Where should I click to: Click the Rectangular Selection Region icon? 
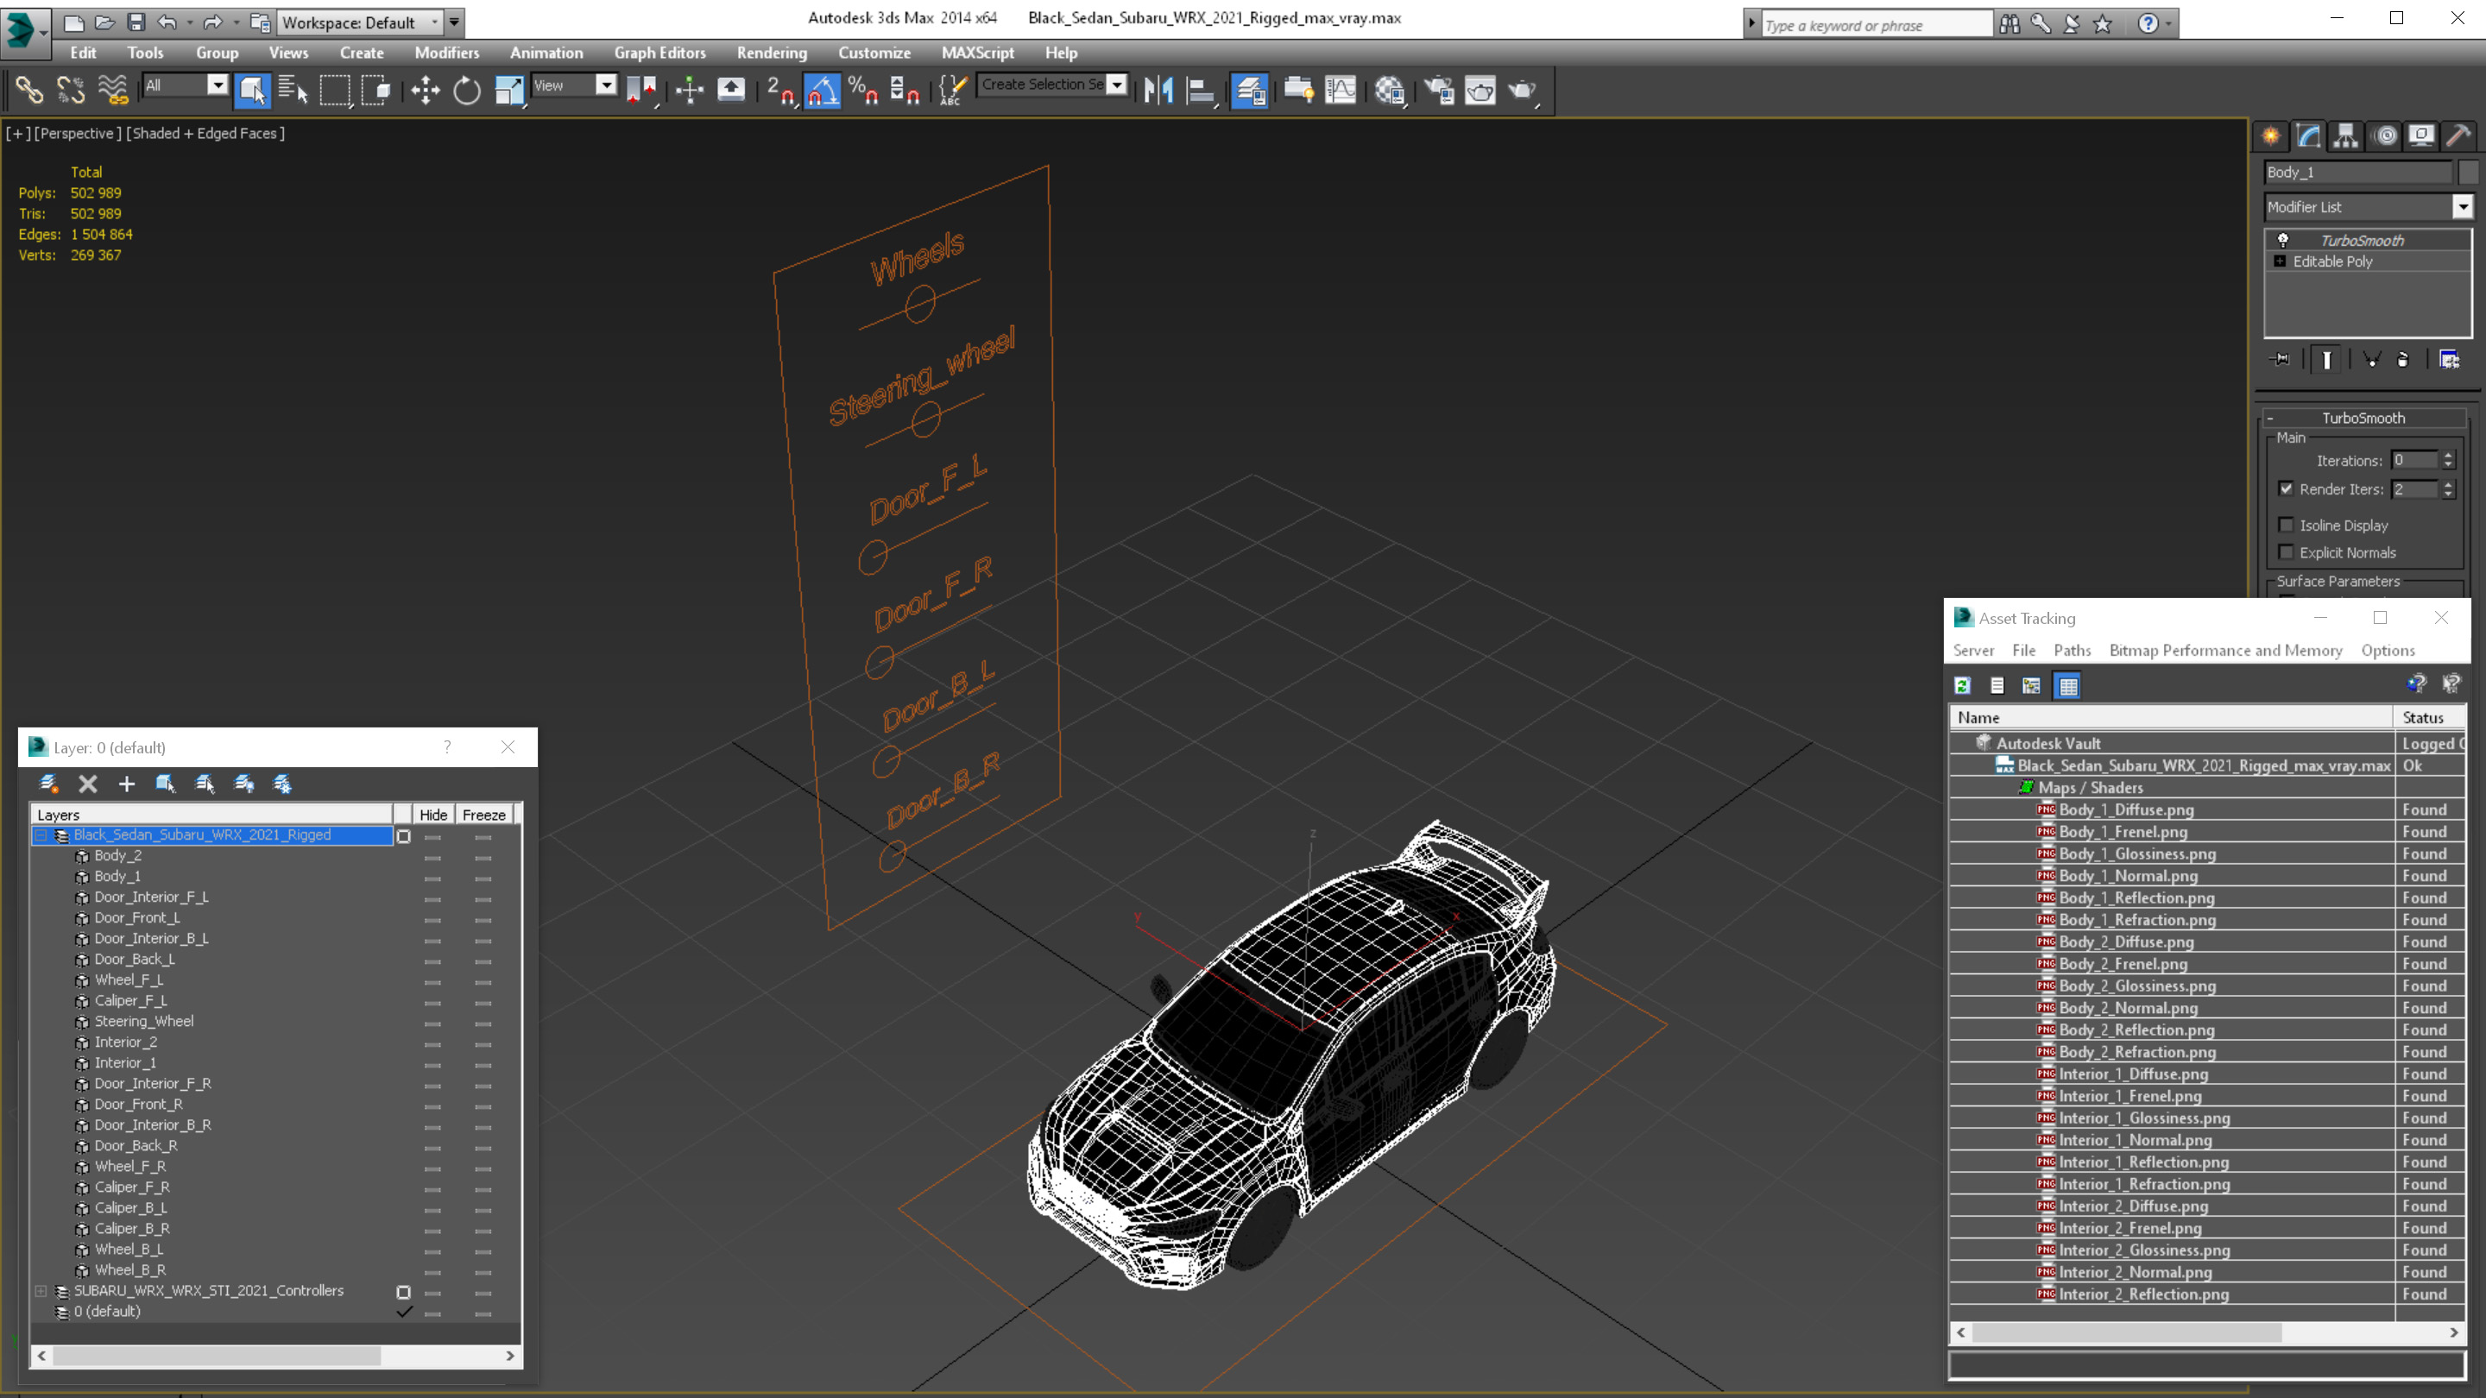(x=335, y=91)
